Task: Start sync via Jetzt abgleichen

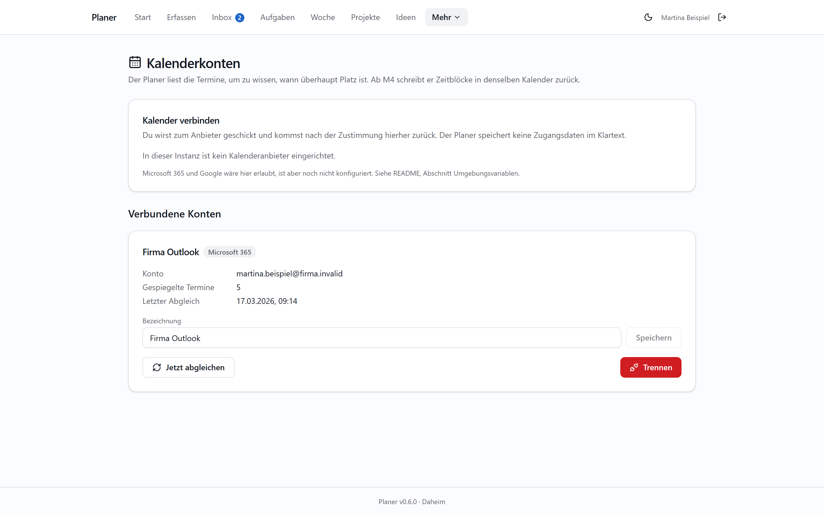Action: (188, 367)
